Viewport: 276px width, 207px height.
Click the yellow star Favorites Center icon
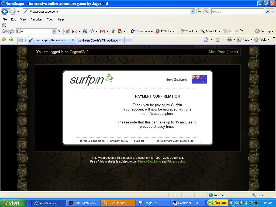(4, 40)
